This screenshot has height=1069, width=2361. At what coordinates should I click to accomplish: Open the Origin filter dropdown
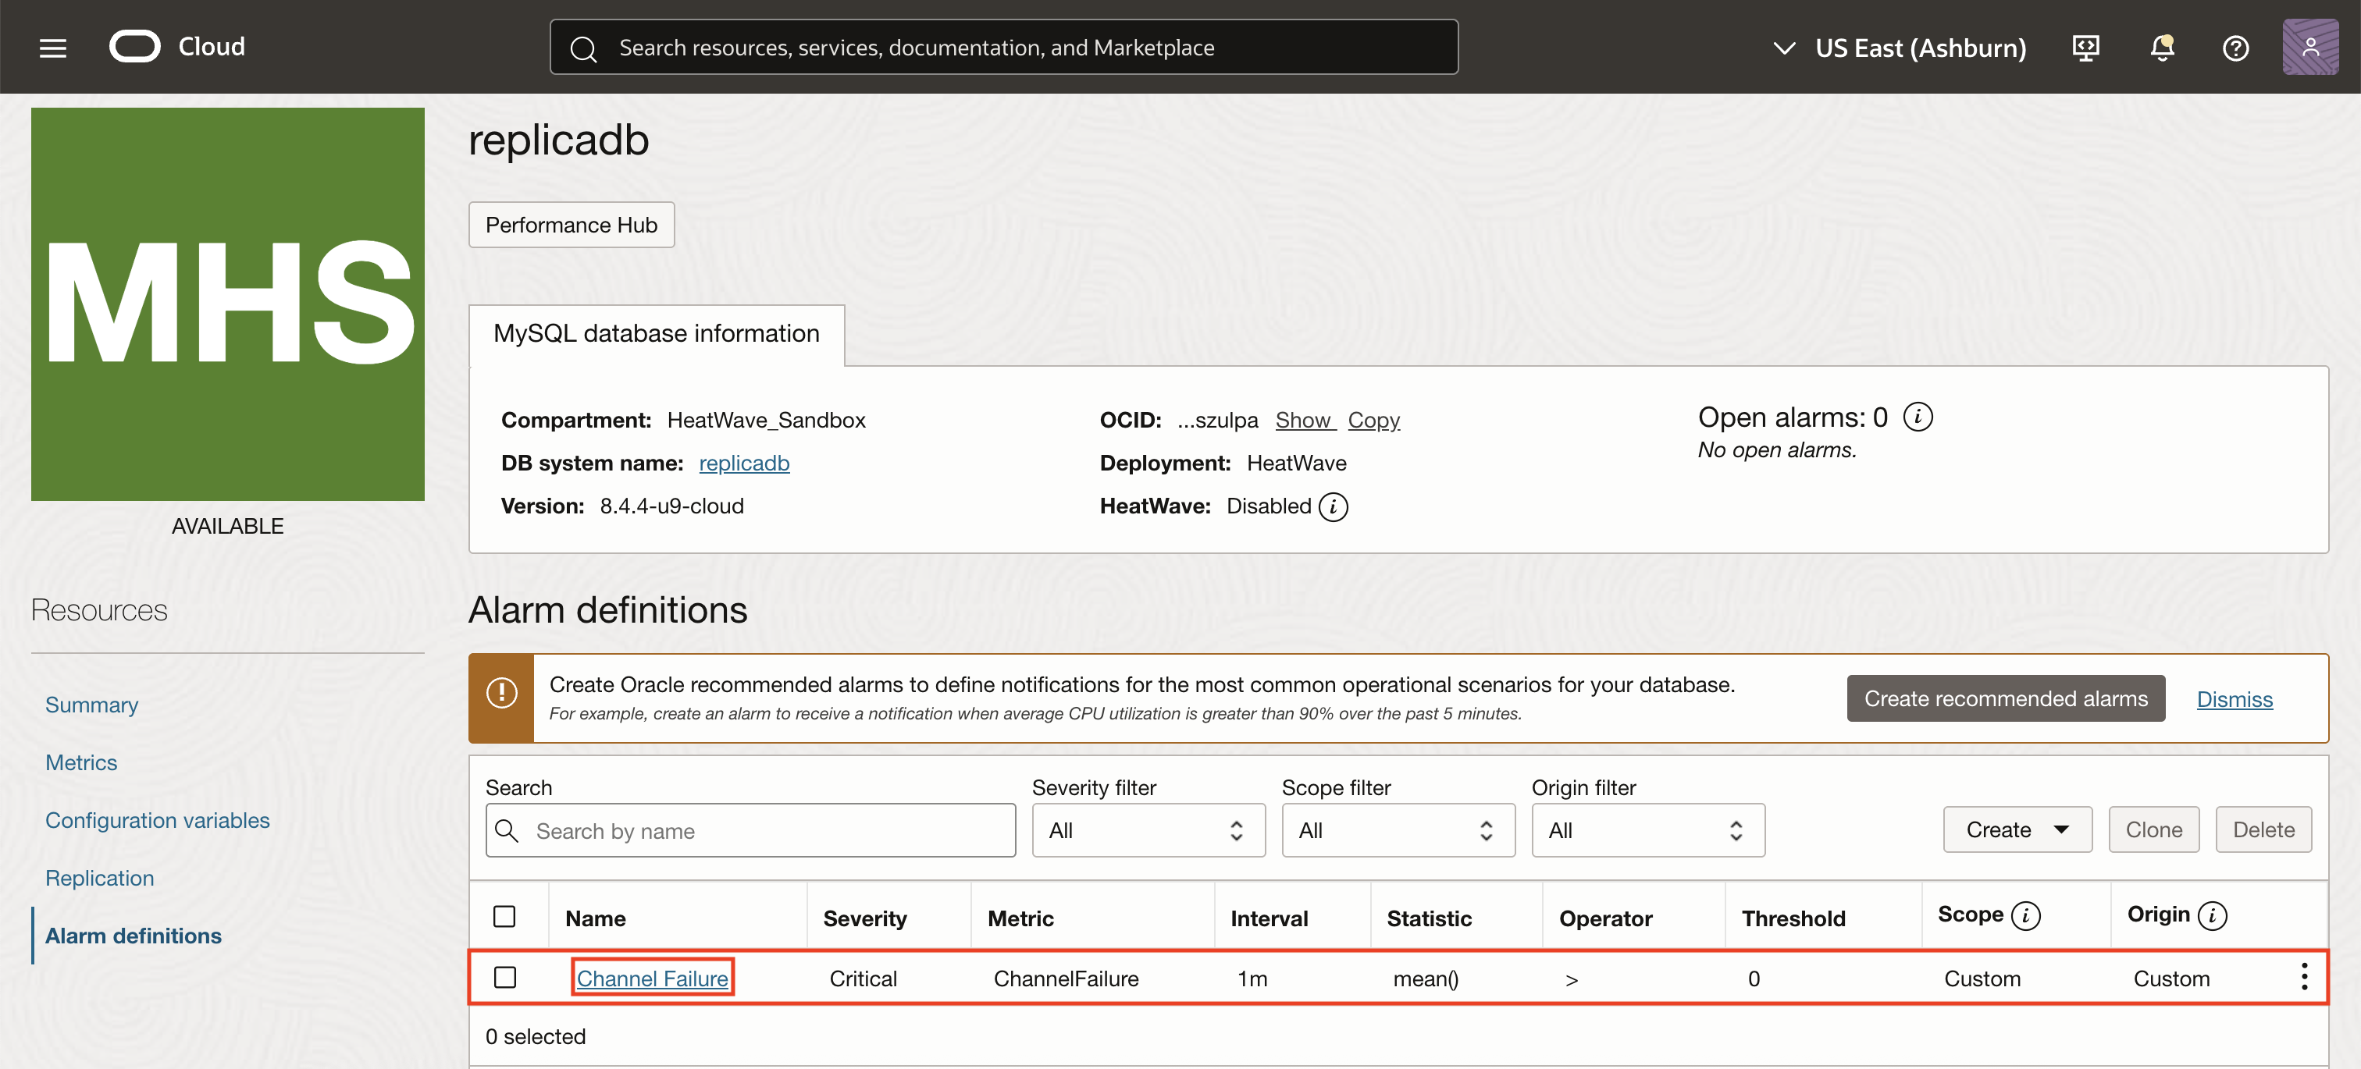[1647, 830]
